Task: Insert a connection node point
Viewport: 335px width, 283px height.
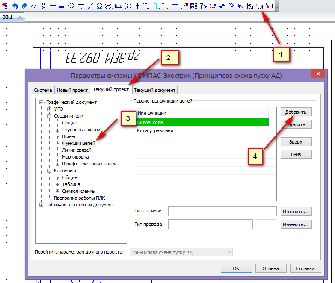Action: tap(137, 6)
